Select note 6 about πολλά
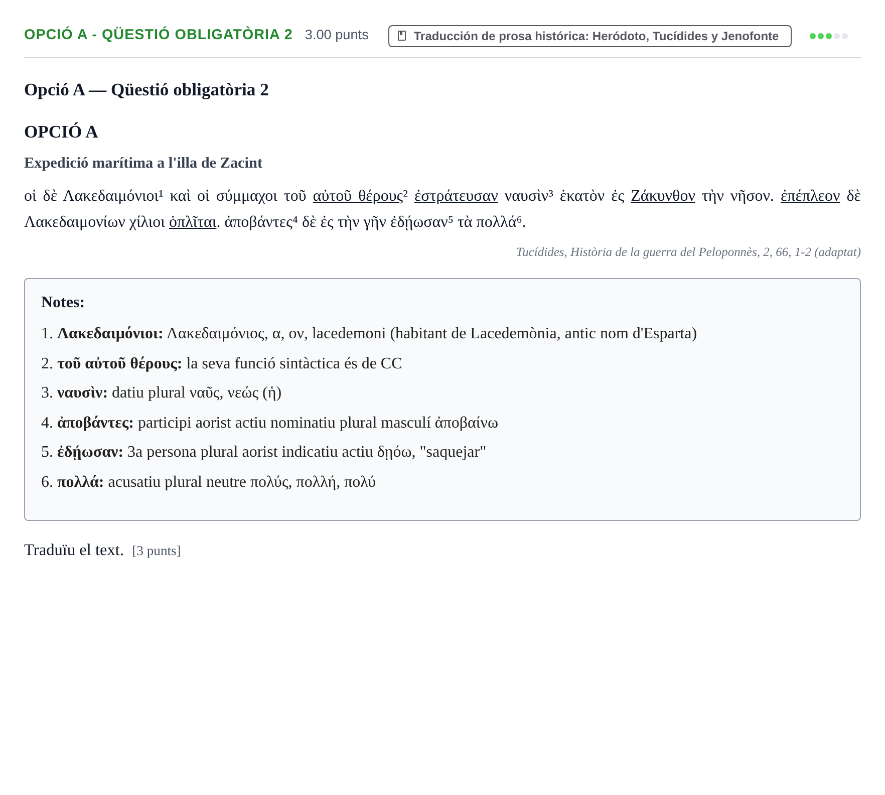 tap(208, 482)
